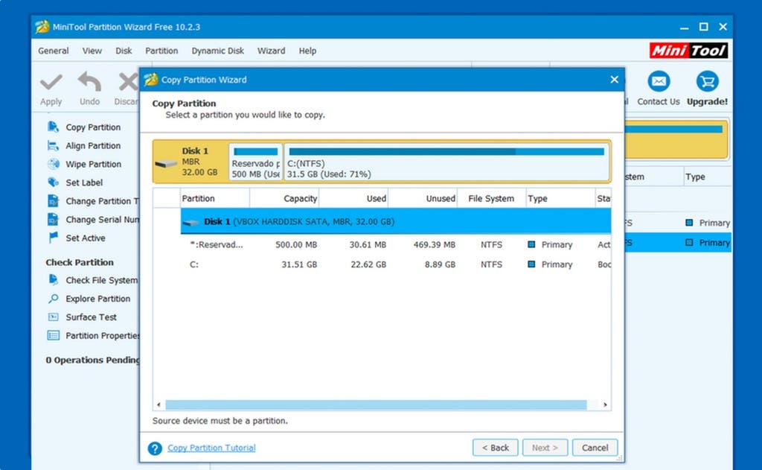This screenshot has width=762, height=470.
Task: Select Wipe Partition in sidebar
Action: pyautogui.click(x=93, y=165)
